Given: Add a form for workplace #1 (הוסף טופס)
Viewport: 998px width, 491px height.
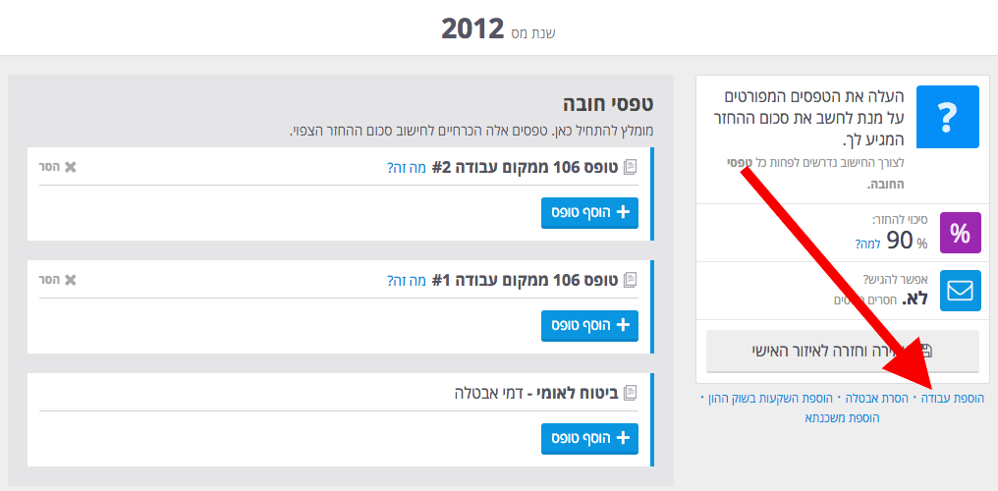Looking at the screenshot, I should pyautogui.click(x=589, y=326).
